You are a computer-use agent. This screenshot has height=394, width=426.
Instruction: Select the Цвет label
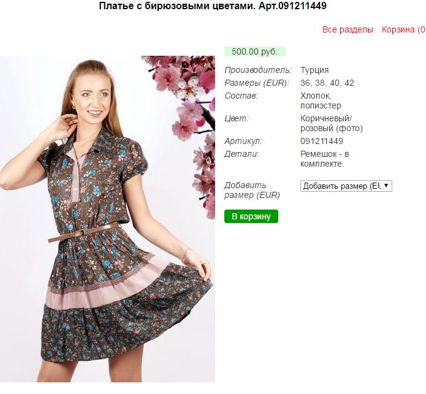pos(237,118)
